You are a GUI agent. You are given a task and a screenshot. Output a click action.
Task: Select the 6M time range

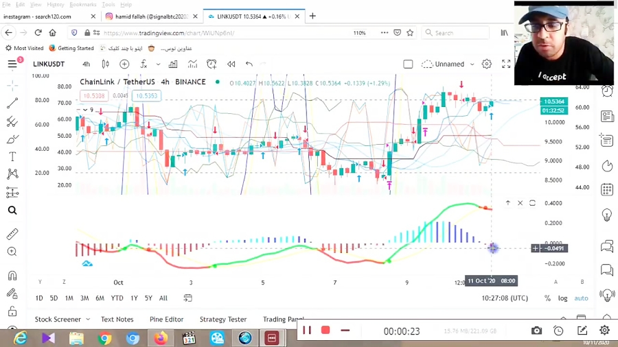point(100,298)
